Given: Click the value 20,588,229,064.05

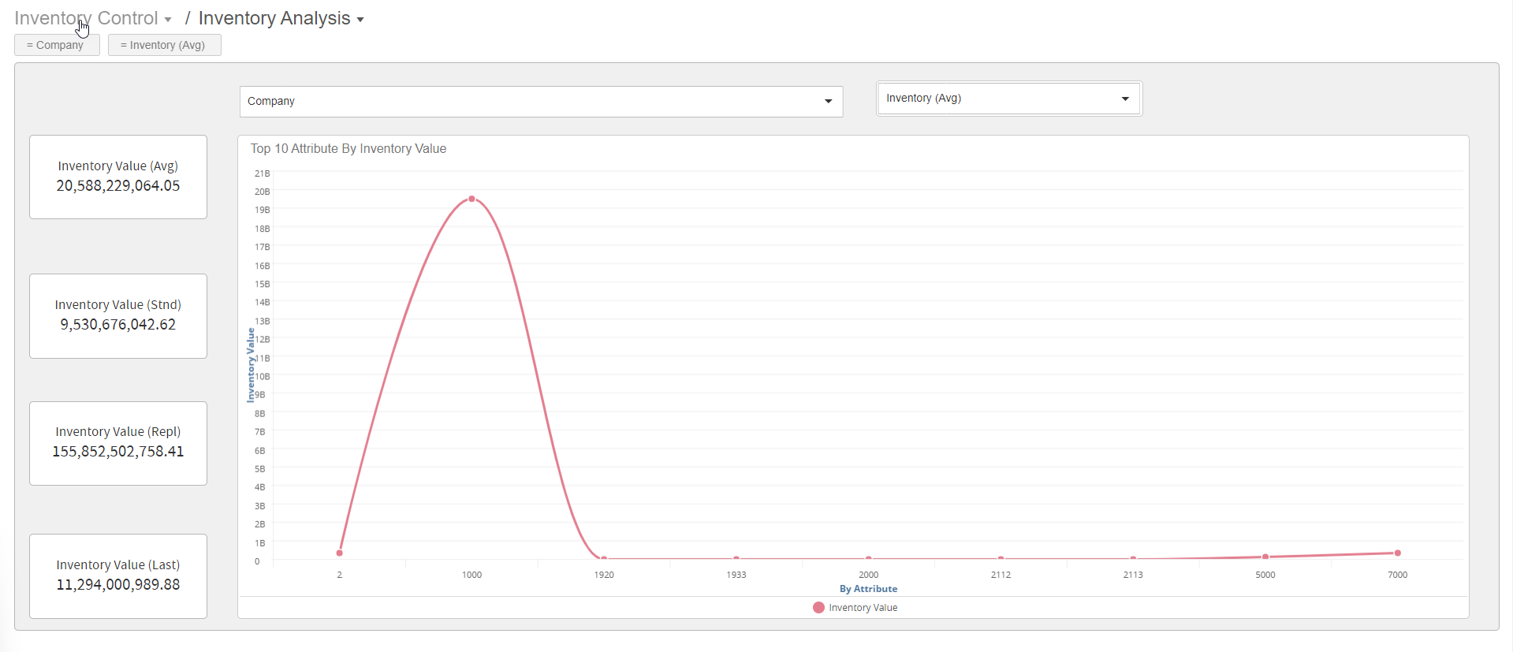Looking at the screenshot, I should point(118,186).
